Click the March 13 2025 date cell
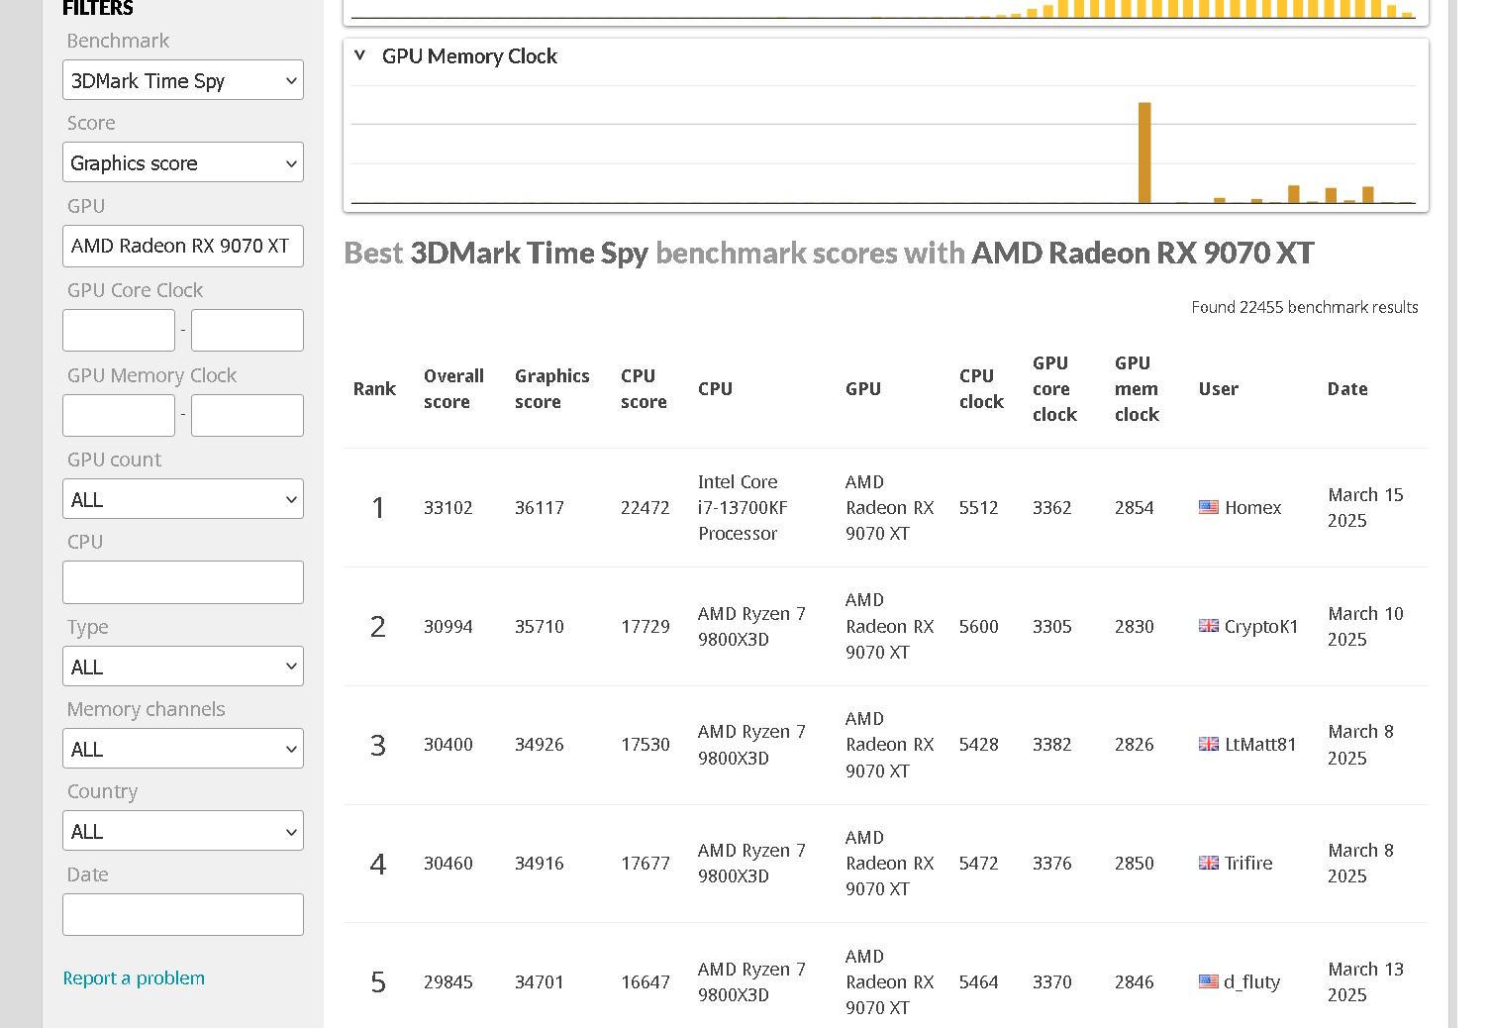Viewport: 1491px width, 1028px height. (1365, 981)
